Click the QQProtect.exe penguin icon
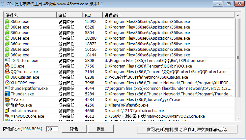Screen dimensions: 246x140 tap(7, 72)
